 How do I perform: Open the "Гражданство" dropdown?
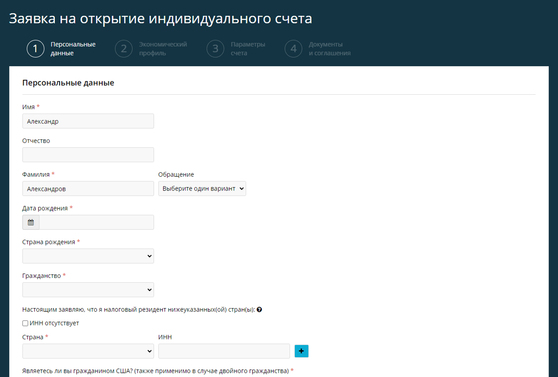coord(88,290)
